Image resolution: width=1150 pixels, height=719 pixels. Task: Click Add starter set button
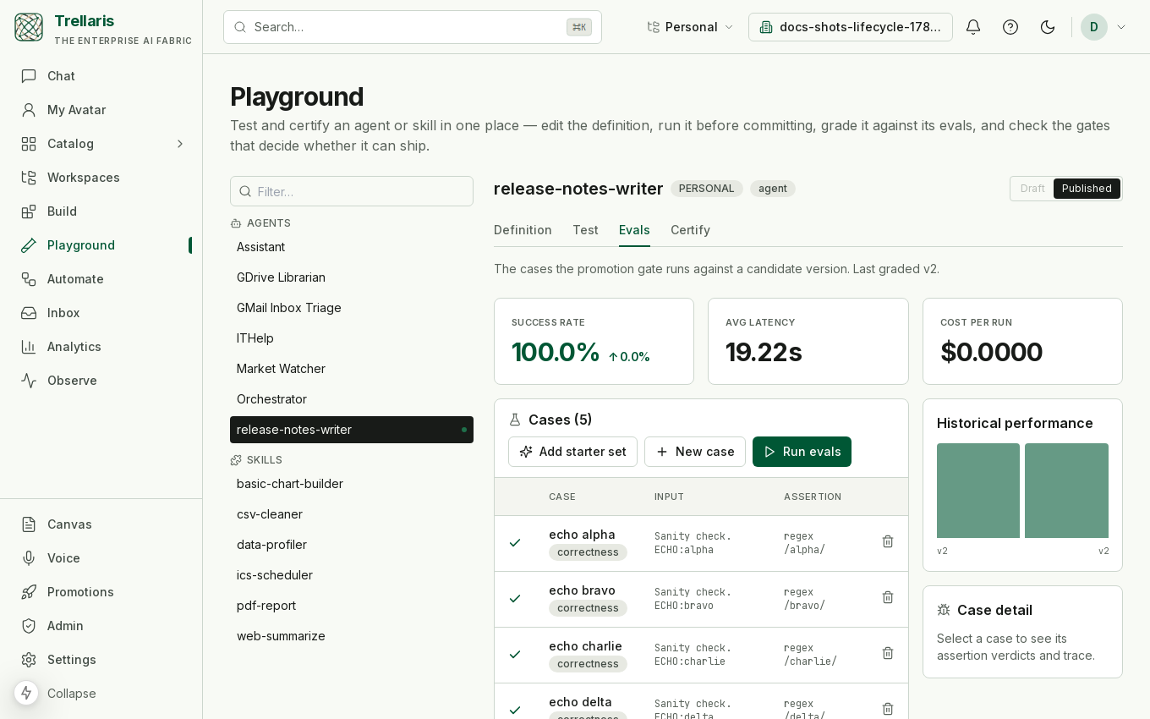(x=572, y=452)
